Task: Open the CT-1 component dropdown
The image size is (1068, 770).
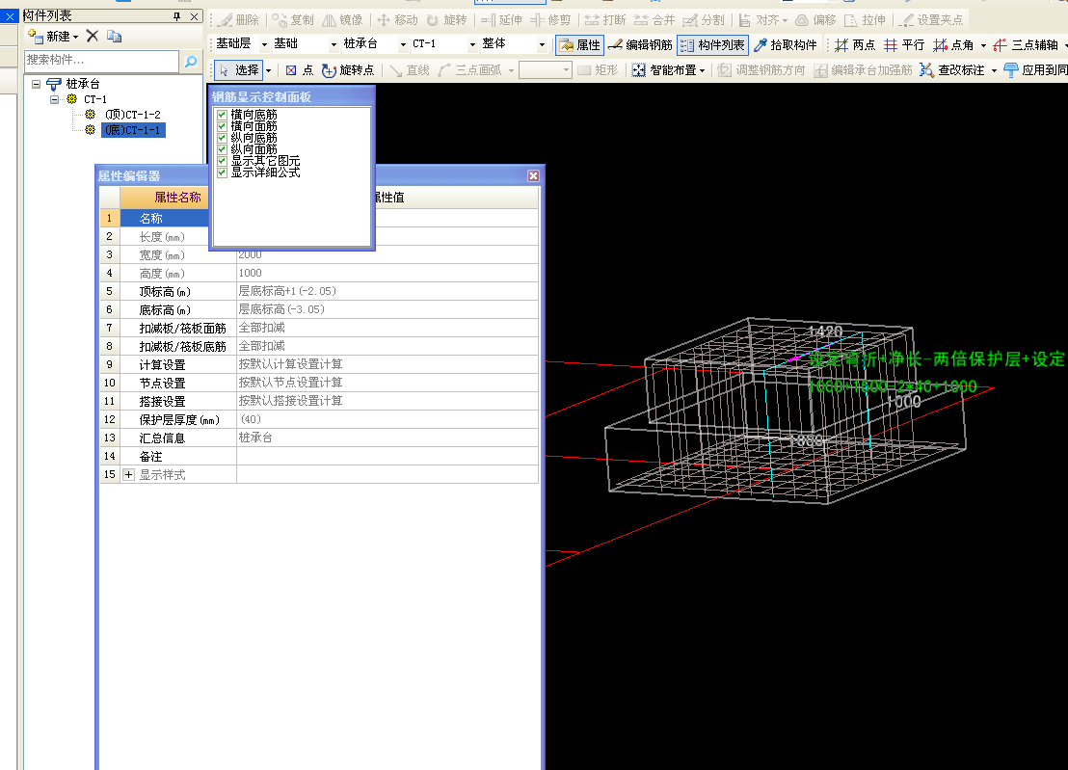Action: (x=472, y=45)
